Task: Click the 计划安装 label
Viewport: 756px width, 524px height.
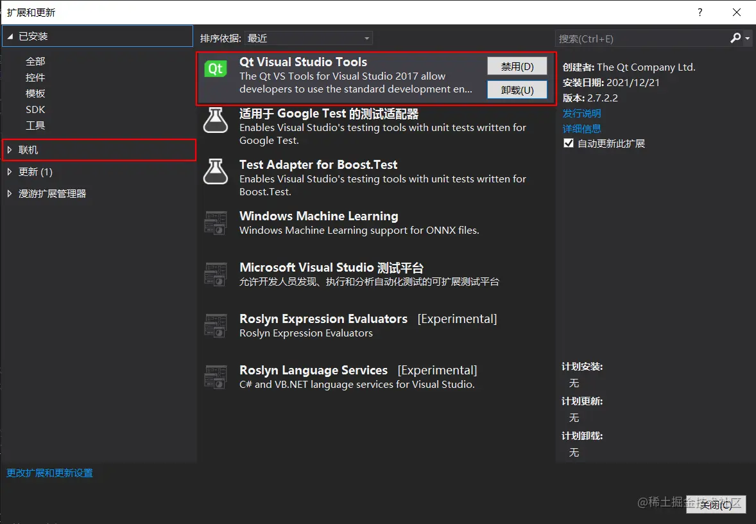Action: [582, 367]
